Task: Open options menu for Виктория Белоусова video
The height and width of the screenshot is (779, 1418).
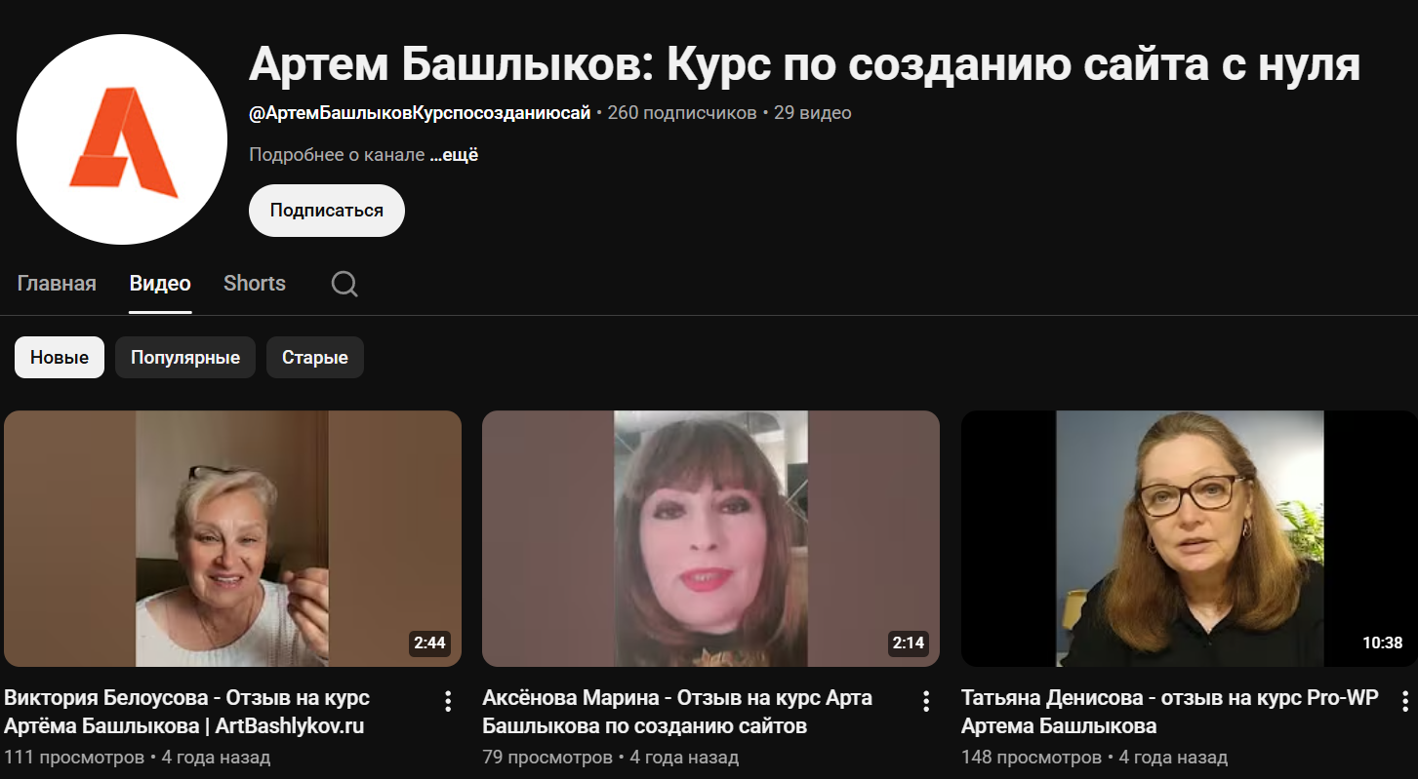Action: [x=448, y=701]
